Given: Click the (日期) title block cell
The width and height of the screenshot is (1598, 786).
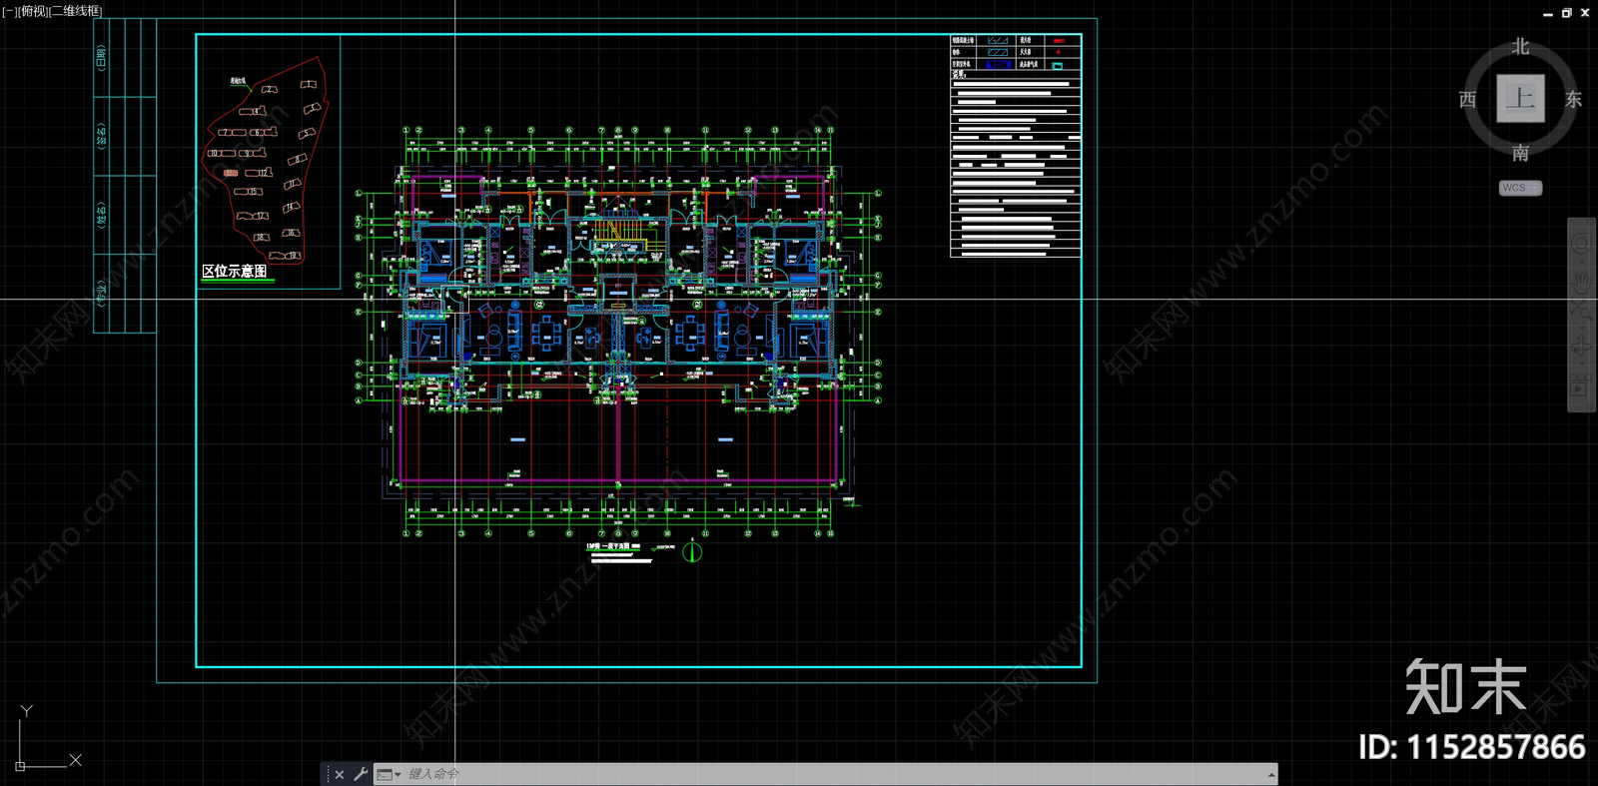Looking at the screenshot, I should coord(101,58).
